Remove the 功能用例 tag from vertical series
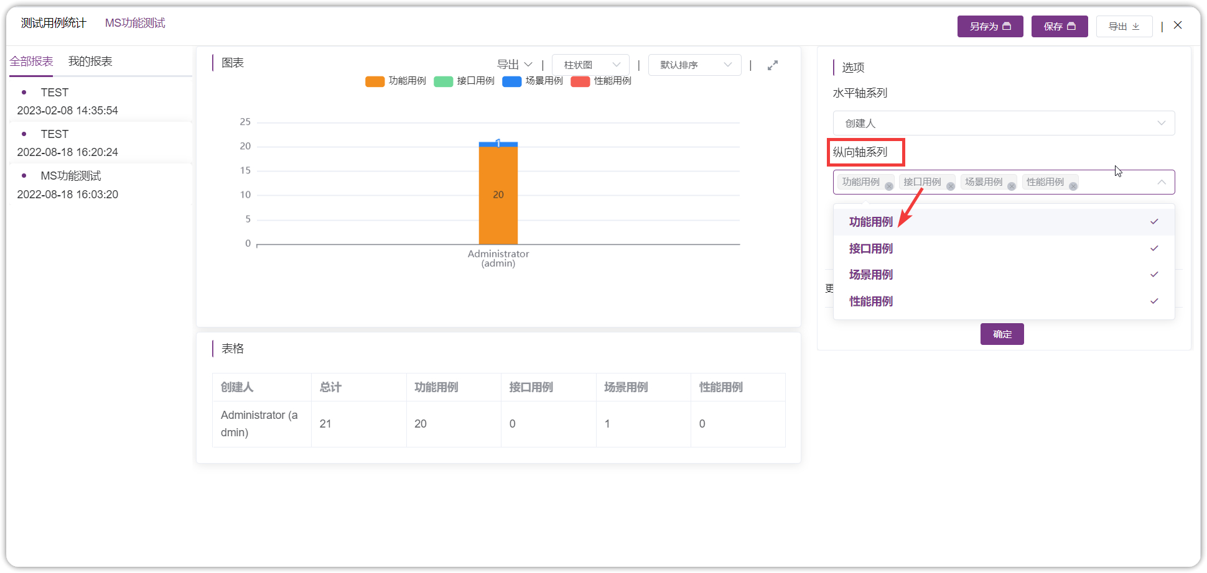The width and height of the screenshot is (1207, 573). (889, 186)
